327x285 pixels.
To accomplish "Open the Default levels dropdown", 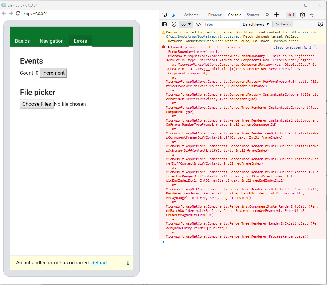I will point(256,24).
